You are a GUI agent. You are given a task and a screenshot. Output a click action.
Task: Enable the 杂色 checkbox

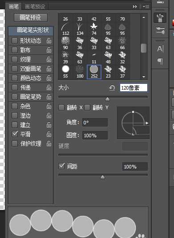[15, 106]
